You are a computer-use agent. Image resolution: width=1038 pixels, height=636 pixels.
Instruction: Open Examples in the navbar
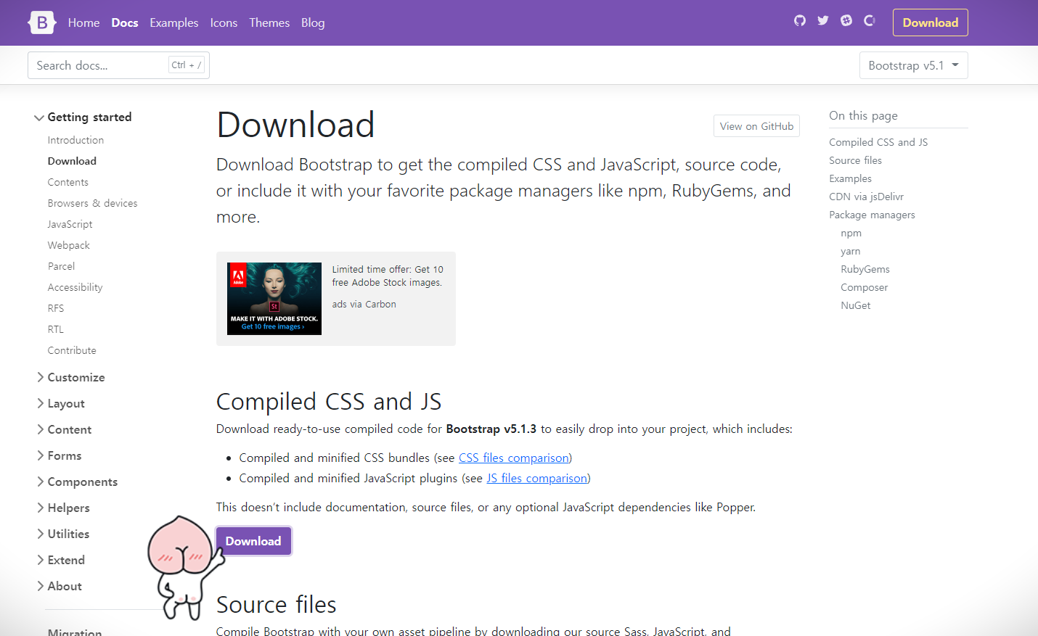(x=174, y=22)
